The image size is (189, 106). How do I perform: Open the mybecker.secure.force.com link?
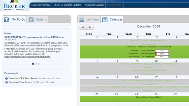[x=27, y=57]
